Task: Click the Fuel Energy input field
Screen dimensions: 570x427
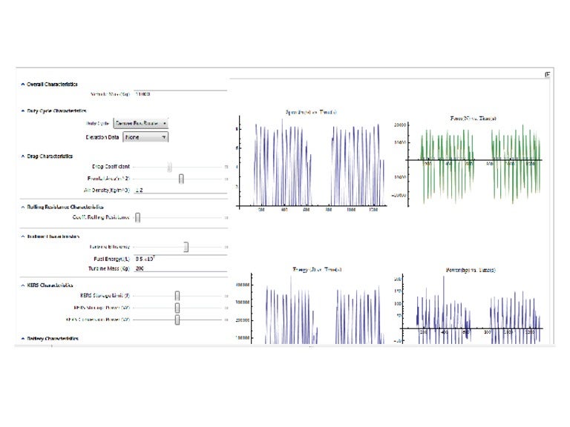Action: [178, 258]
